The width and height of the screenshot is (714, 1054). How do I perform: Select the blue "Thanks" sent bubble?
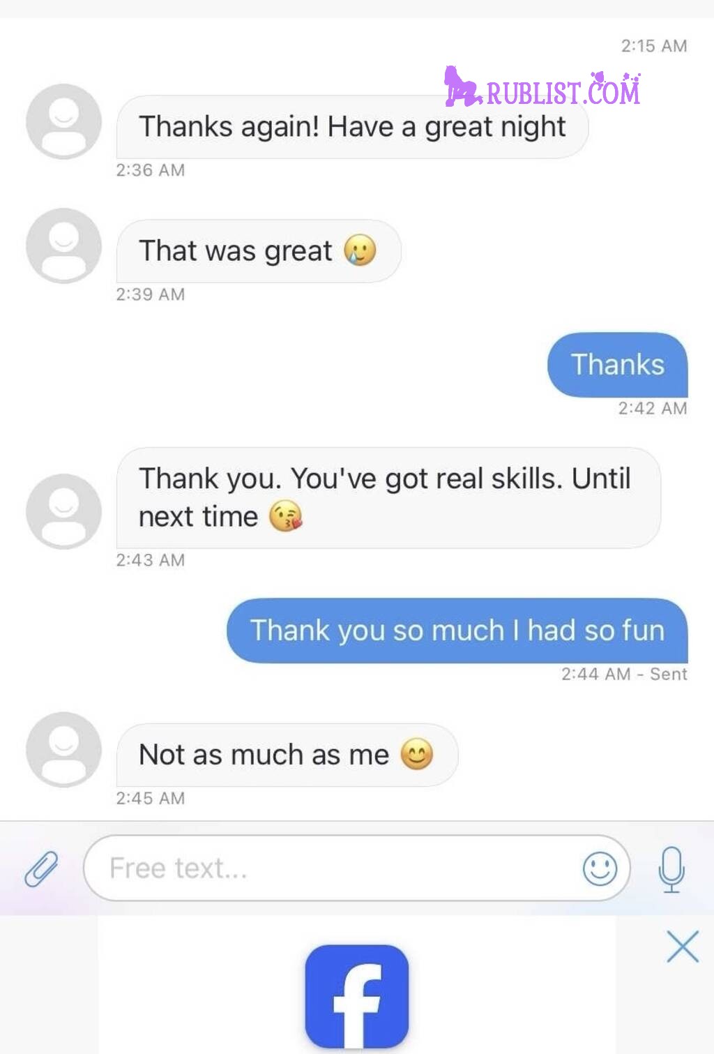pyautogui.click(x=618, y=365)
